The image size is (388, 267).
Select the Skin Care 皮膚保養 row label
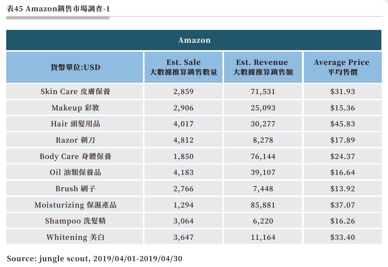pos(74,91)
